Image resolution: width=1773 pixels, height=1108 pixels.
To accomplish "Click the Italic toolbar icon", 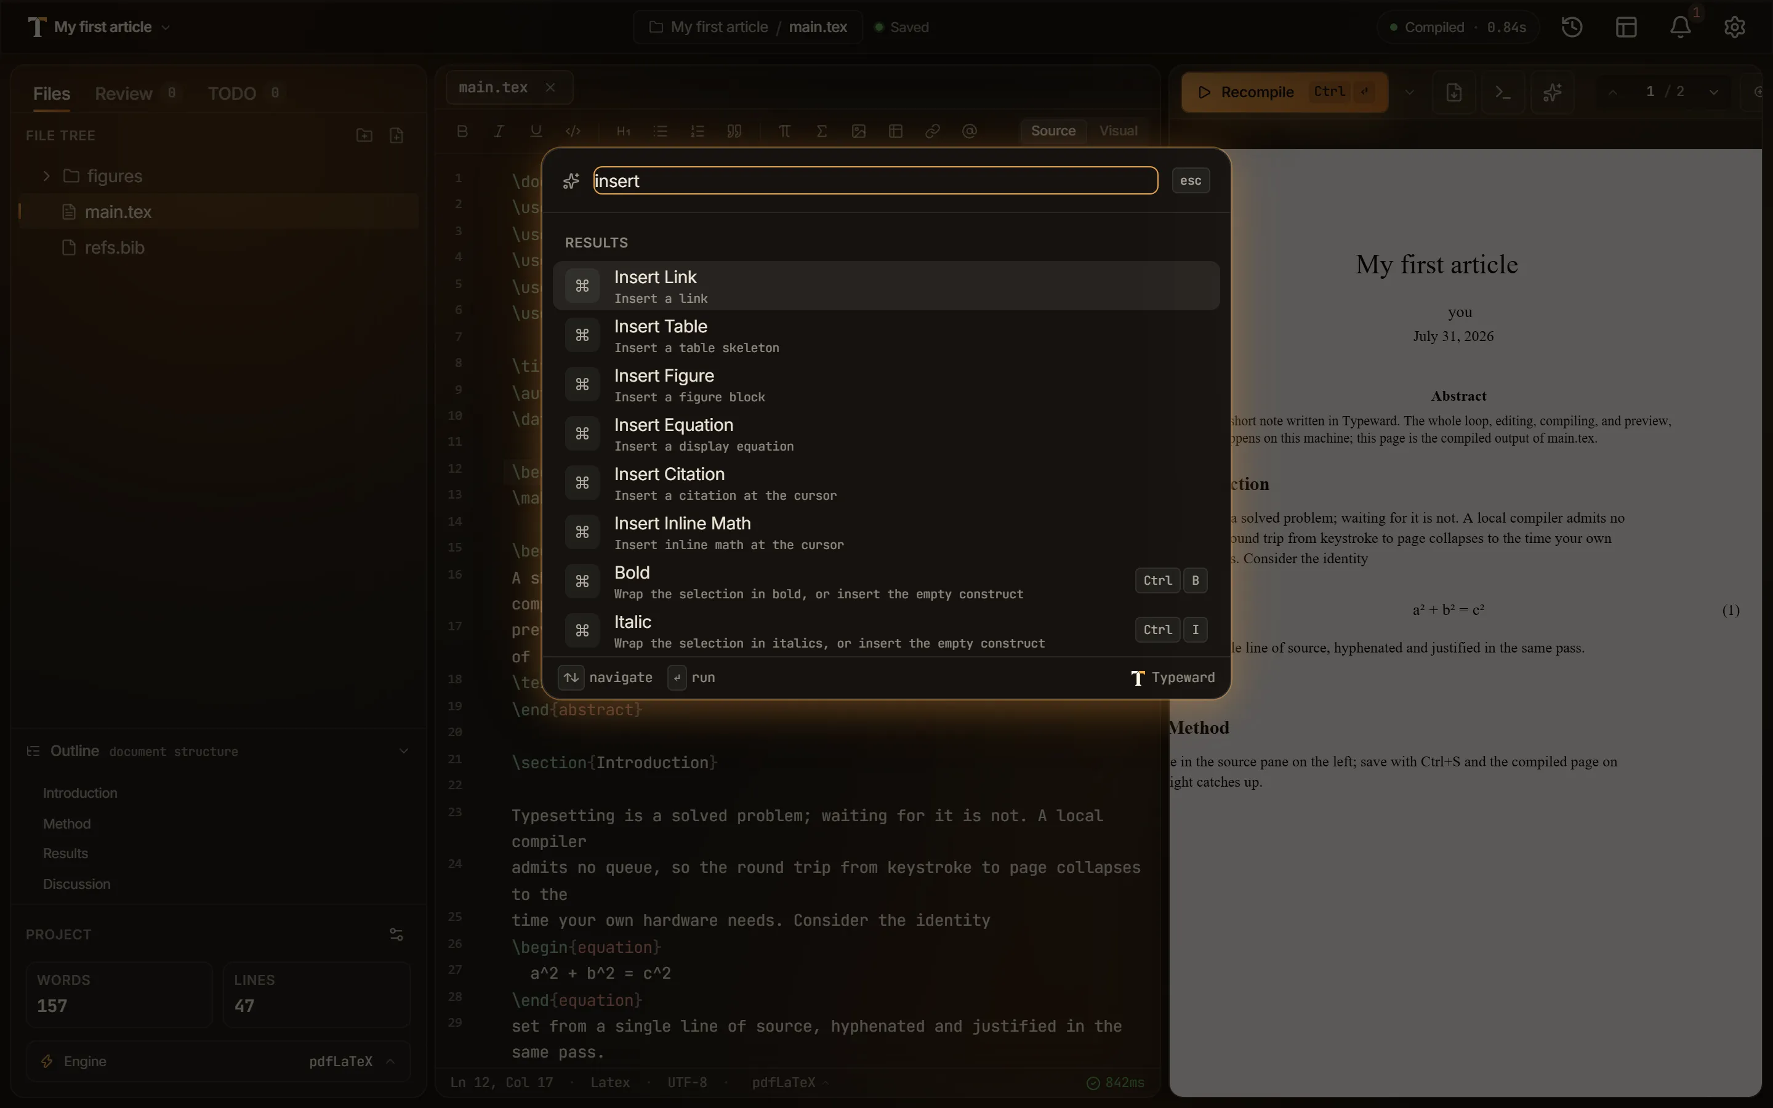I will click(499, 131).
